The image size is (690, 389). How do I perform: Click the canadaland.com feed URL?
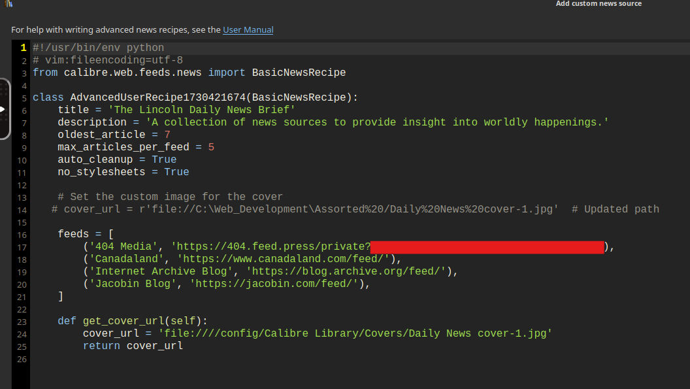point(284,259)
